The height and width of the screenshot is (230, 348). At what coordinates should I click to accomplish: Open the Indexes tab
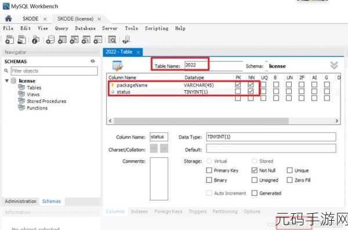[139, 212]
